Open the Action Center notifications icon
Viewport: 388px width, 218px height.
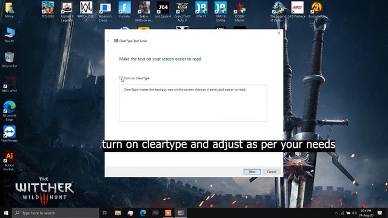[380, 213]
